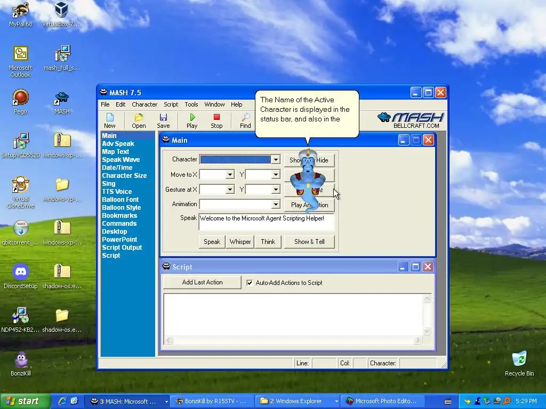This screenshot has height=409, width=546.
Task: Open the Windows start button
Action: point(25,402)
